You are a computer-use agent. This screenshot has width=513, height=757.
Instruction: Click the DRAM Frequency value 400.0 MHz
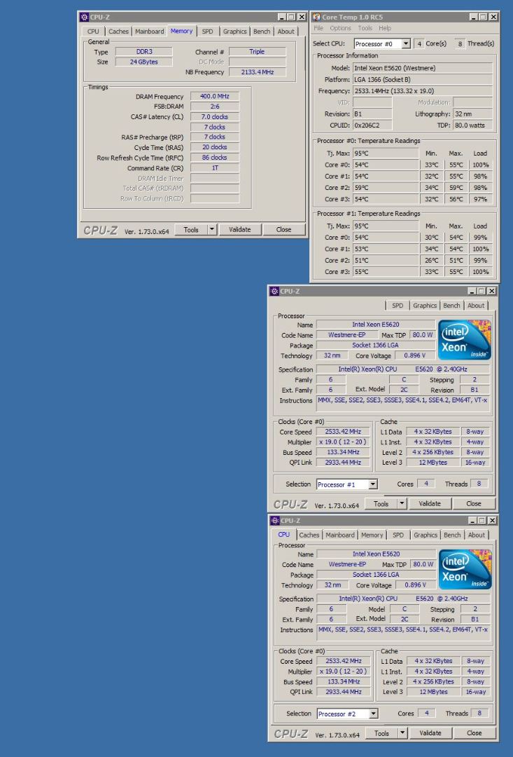click(215, 96)
